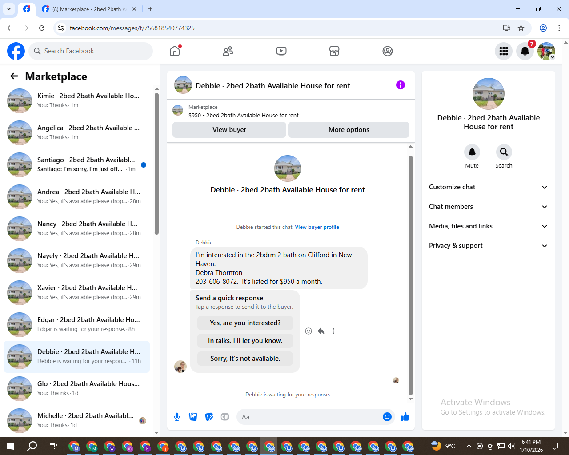Expand Media, files and links section
This screenshot has width=569, height=455.
pos(489,226)
